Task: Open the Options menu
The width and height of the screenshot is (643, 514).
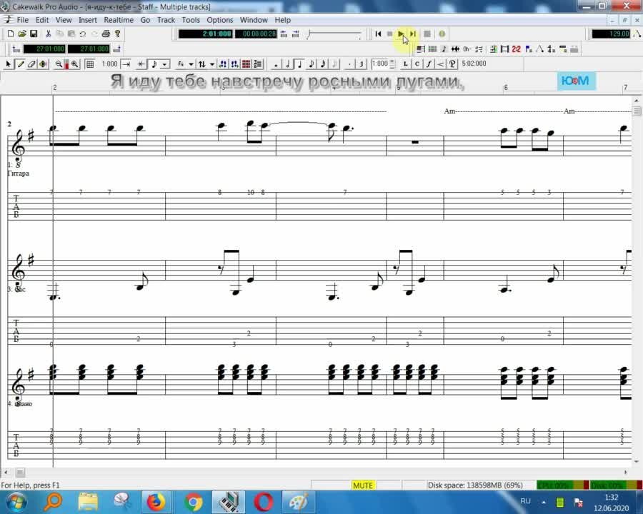Action: click(220, 20)
